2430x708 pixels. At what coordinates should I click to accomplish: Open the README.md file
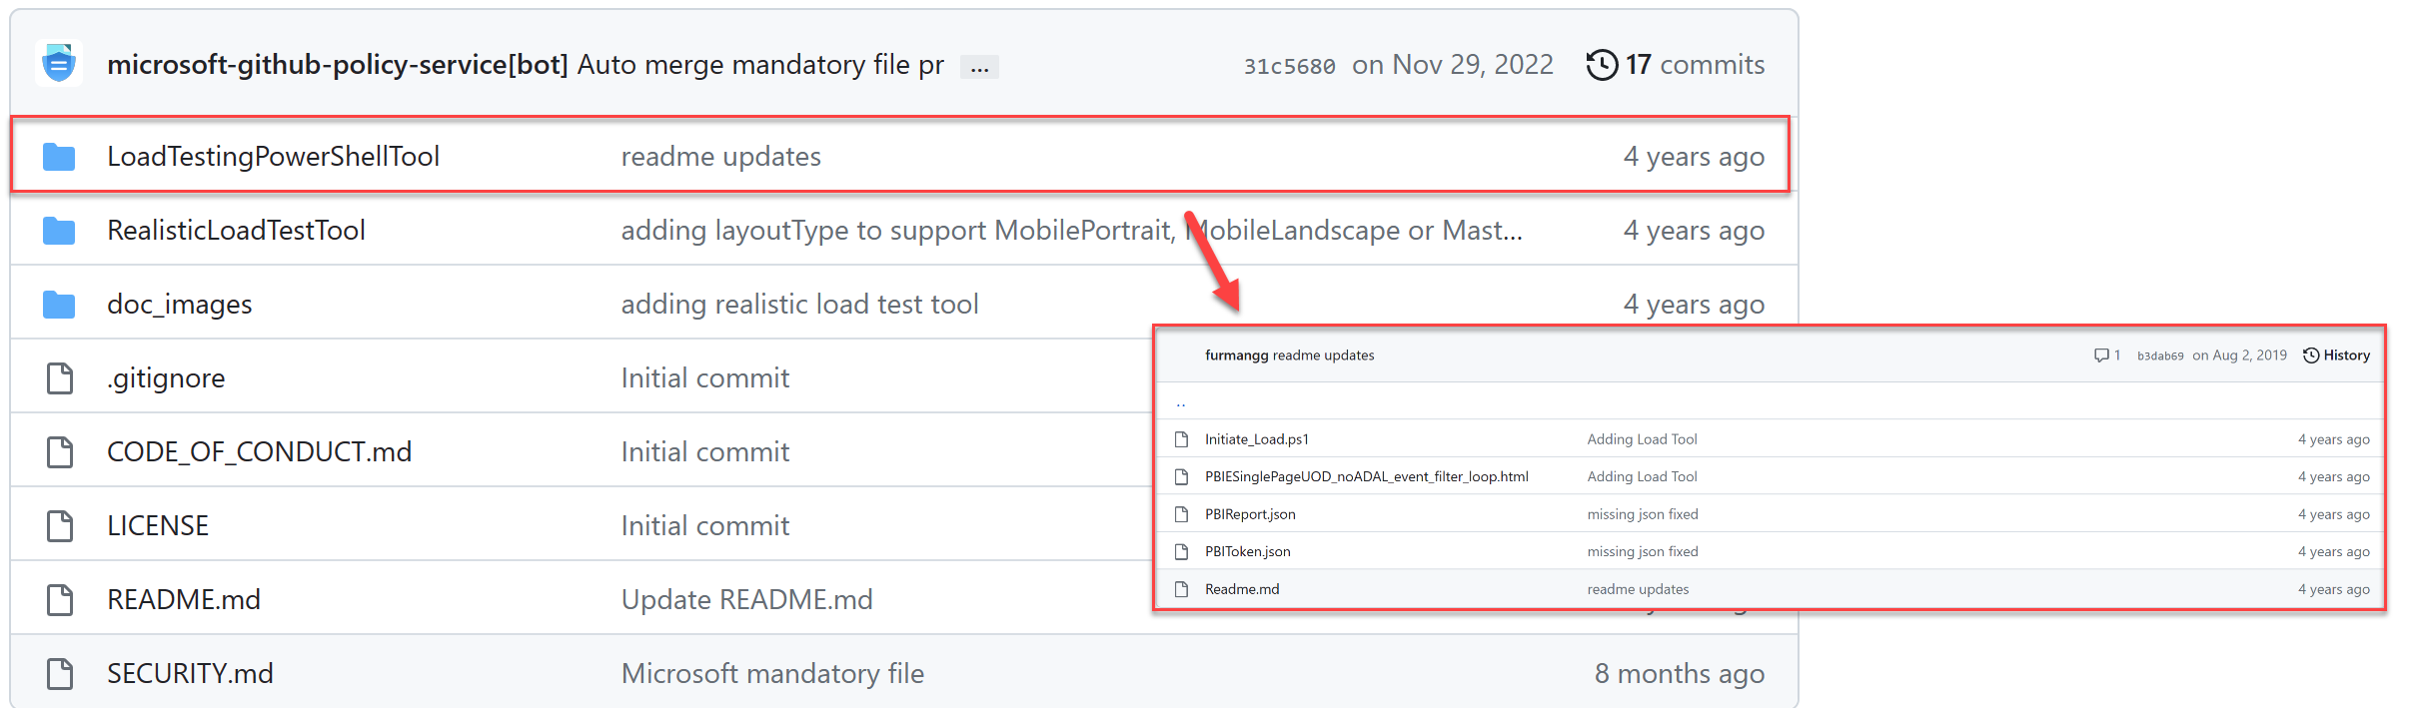tap(184, 600)
